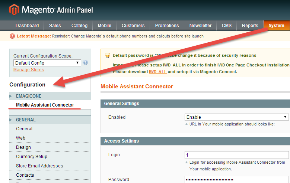
Task: Open the System menu
Action: pos(277,26)
